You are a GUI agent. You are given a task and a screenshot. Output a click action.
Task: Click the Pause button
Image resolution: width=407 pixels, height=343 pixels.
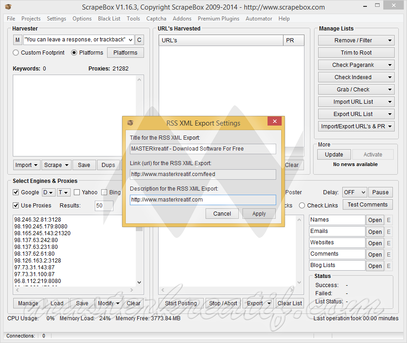point(380,192)
